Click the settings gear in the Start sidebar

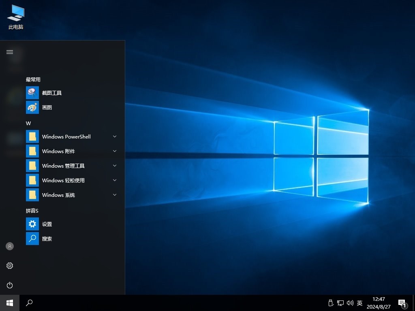10,266
